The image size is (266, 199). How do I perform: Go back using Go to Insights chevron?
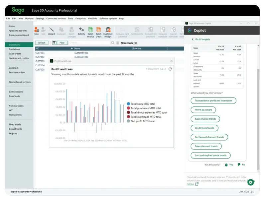[193, 39]
